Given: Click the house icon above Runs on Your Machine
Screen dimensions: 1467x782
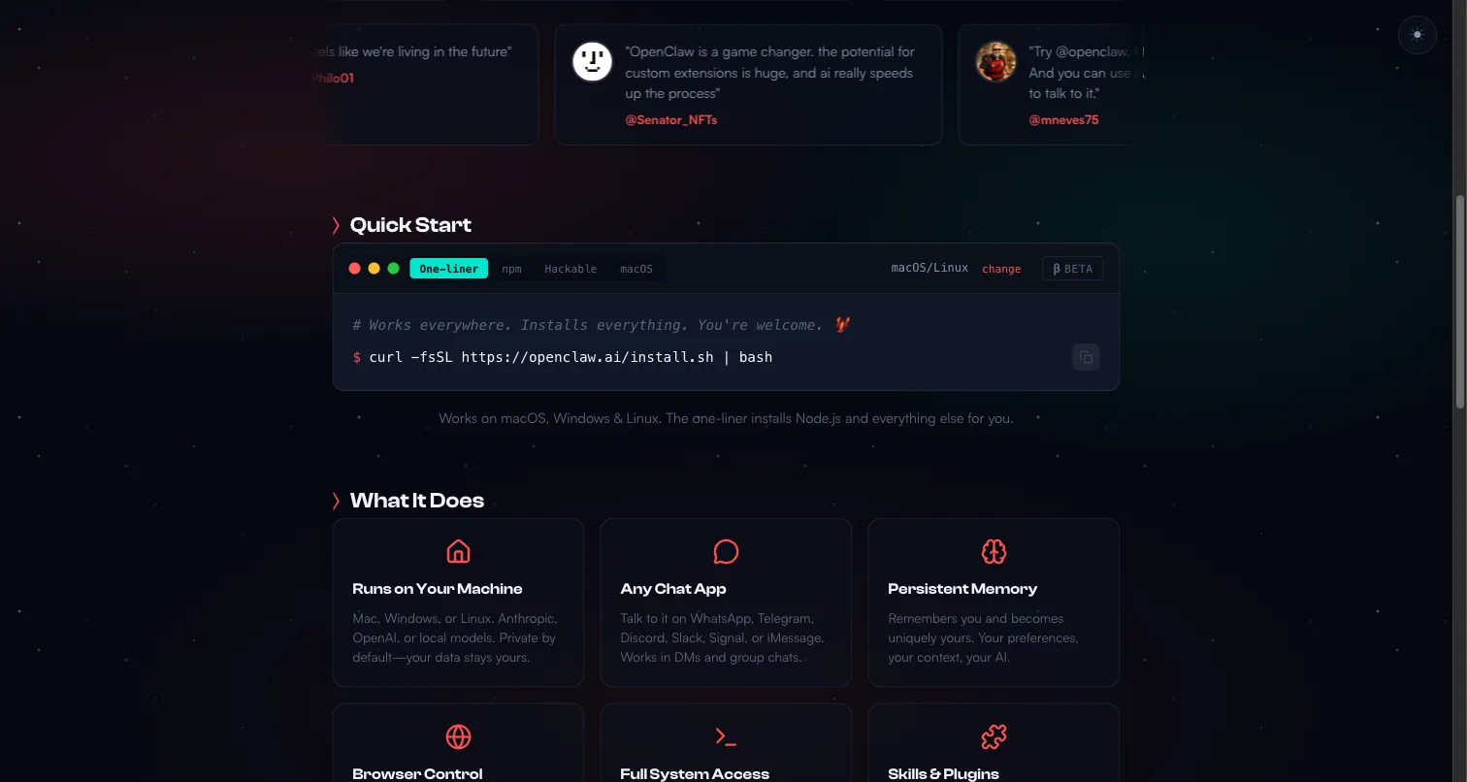Looking at the screenshot, I should point(458,550).
